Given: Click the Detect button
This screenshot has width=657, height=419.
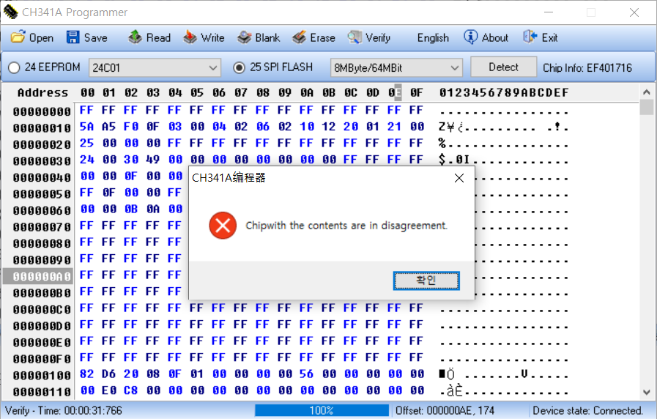Looking at the screenshot, I should (x=504, y=67).
